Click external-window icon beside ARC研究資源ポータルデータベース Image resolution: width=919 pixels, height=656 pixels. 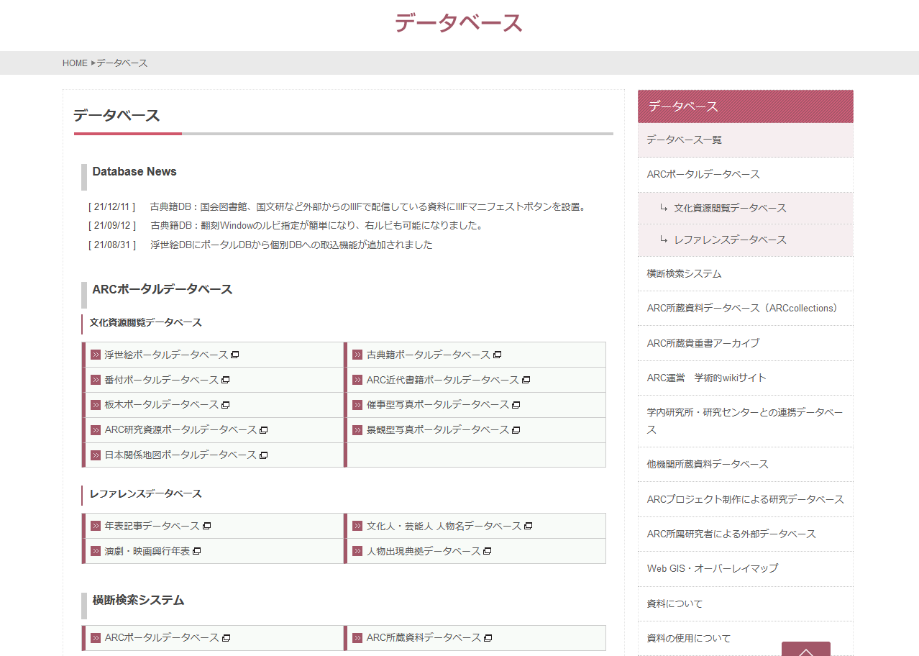click(x=264, y=430)
